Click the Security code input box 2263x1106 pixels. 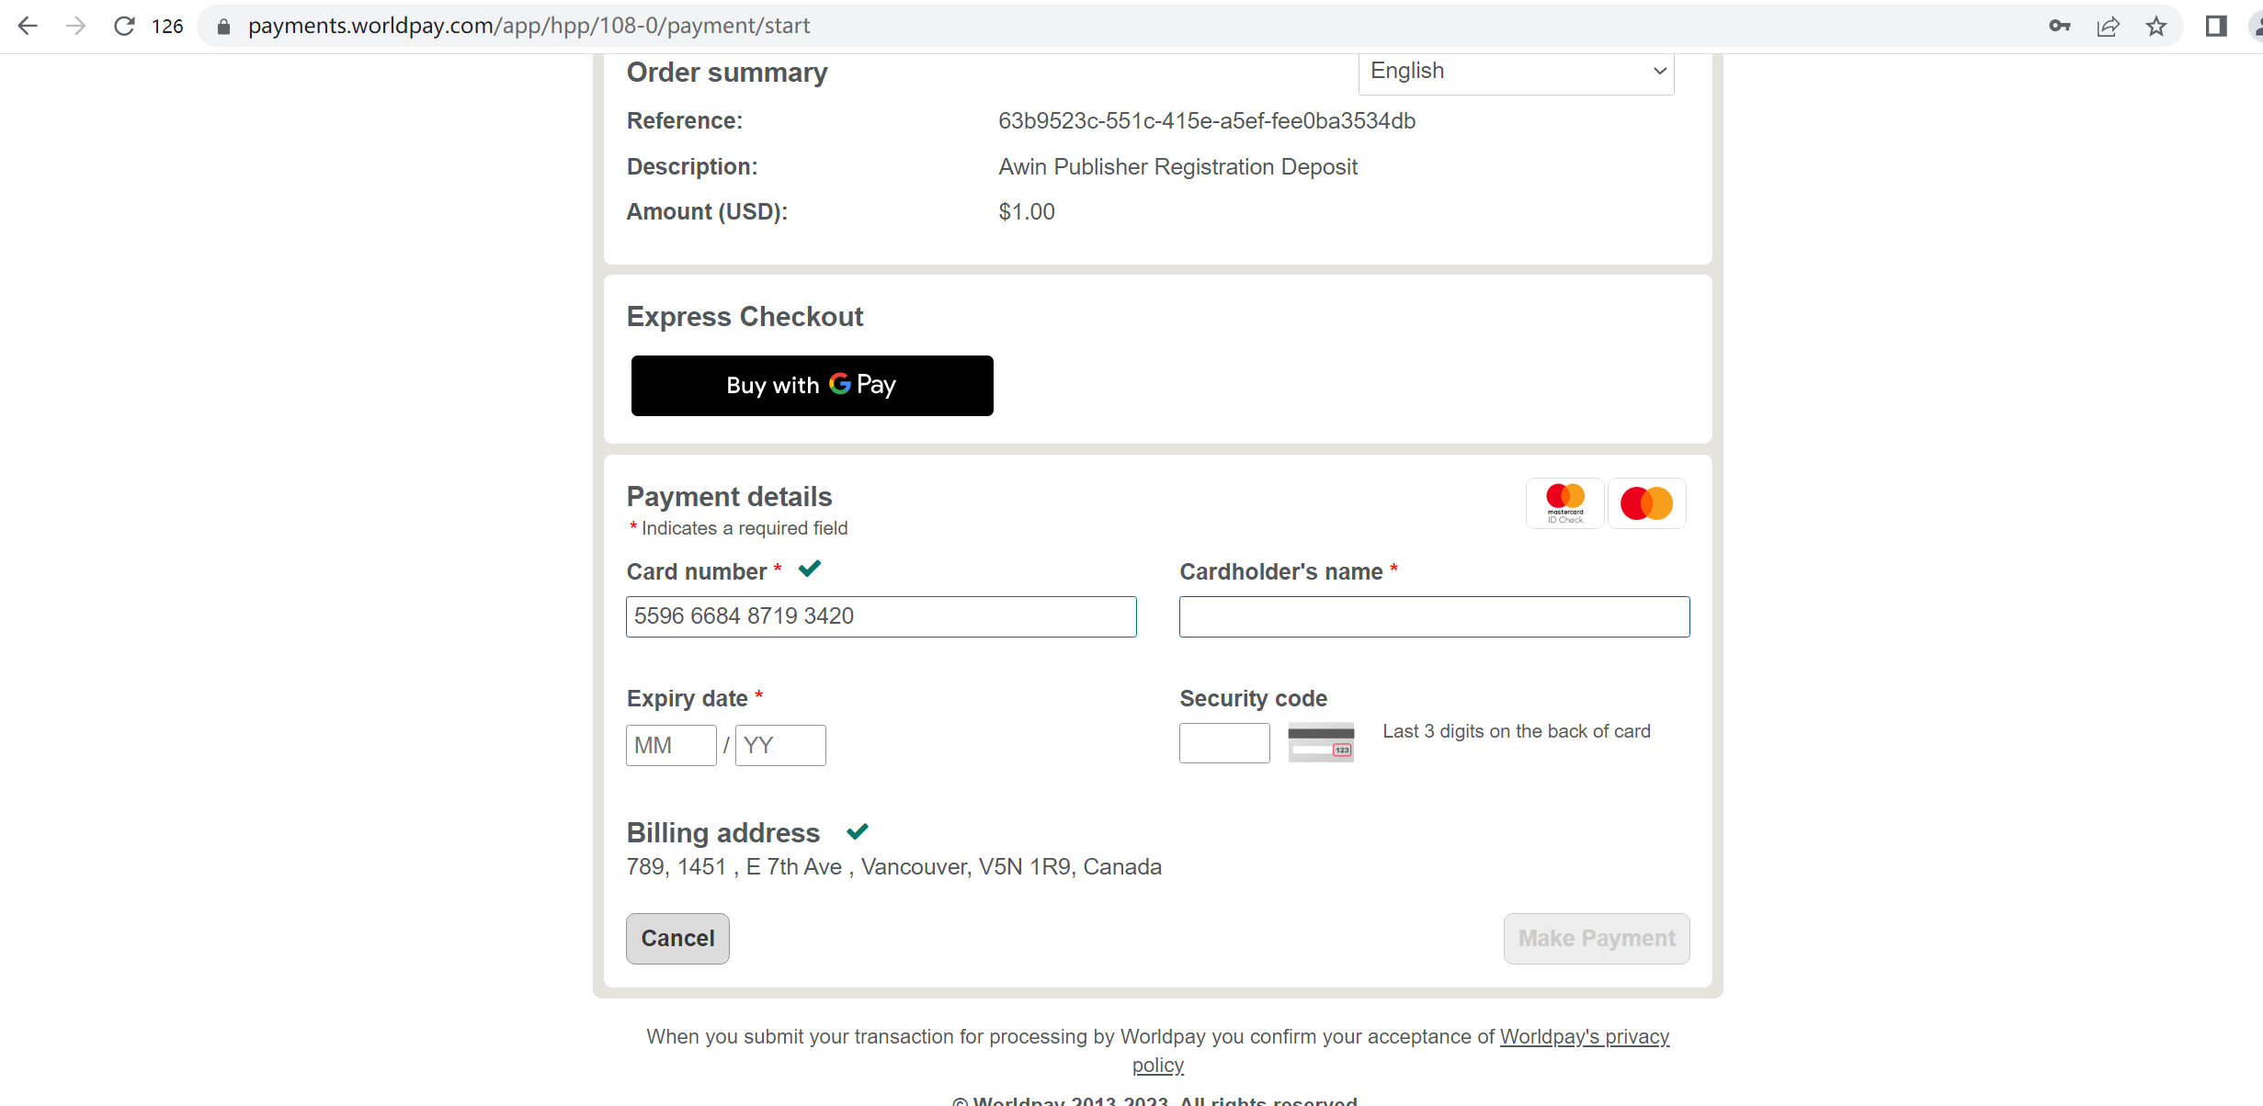1224,743
